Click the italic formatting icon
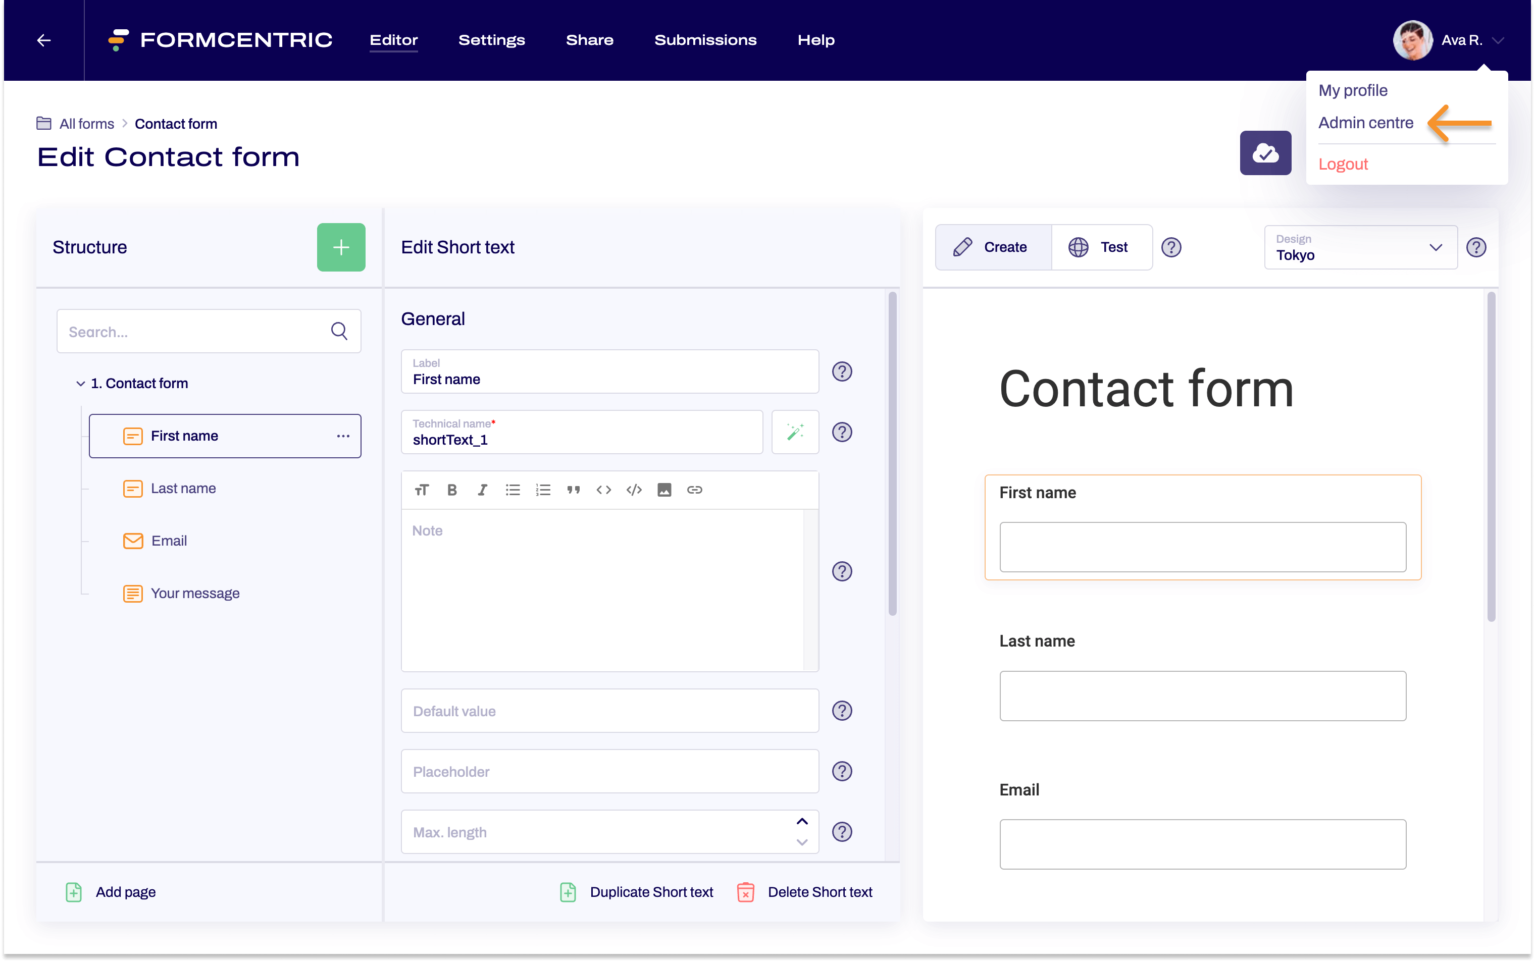 pos(482,489)
